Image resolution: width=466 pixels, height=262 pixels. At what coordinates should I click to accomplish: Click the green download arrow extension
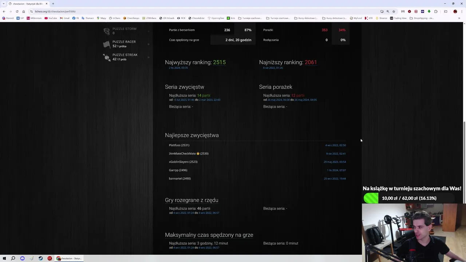[x=429, y=11]
